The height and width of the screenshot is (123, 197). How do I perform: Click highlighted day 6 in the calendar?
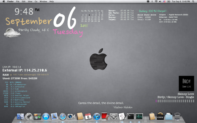tap(89, 15)
